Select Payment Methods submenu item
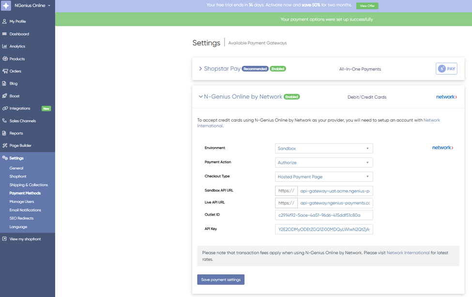Screen dimensions: 472x297 (x=25, y=193)
